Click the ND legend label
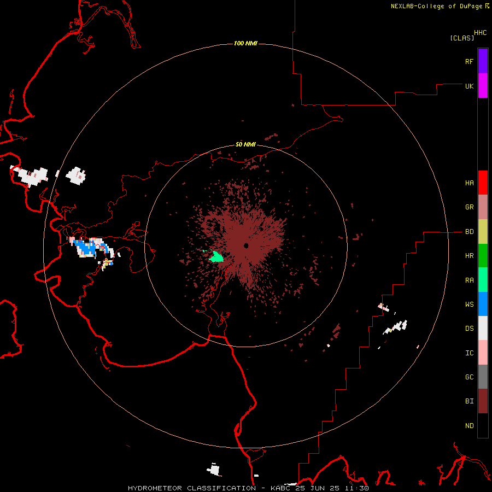This screenshot has height=492, width=492. tap(469, 426)
